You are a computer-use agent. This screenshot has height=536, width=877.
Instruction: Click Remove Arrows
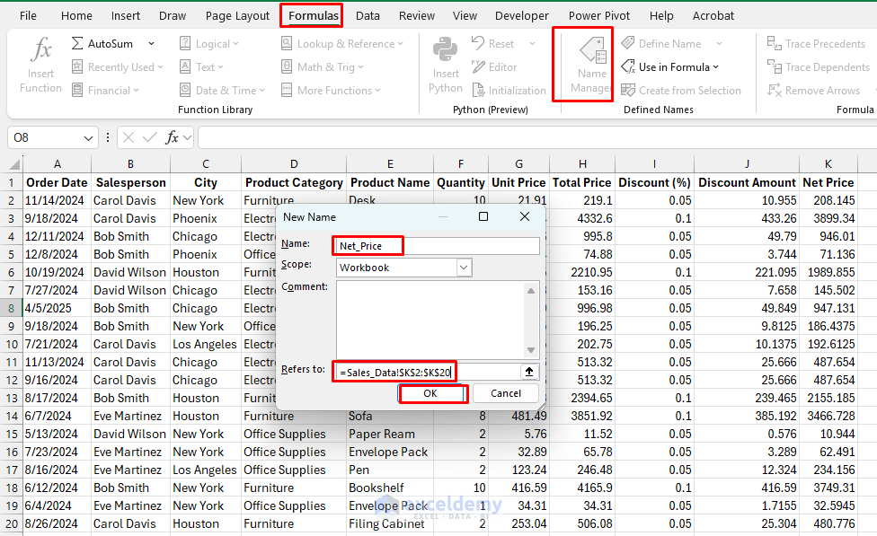814,91
